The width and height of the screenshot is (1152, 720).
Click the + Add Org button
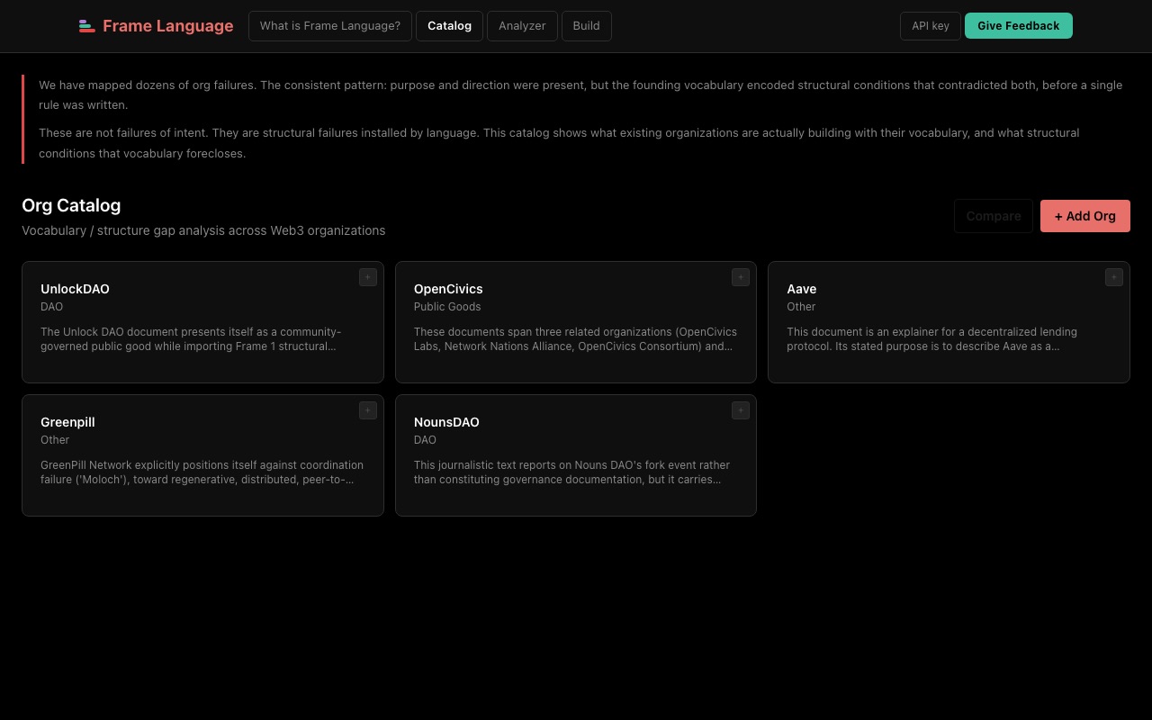pos(1085,216)
